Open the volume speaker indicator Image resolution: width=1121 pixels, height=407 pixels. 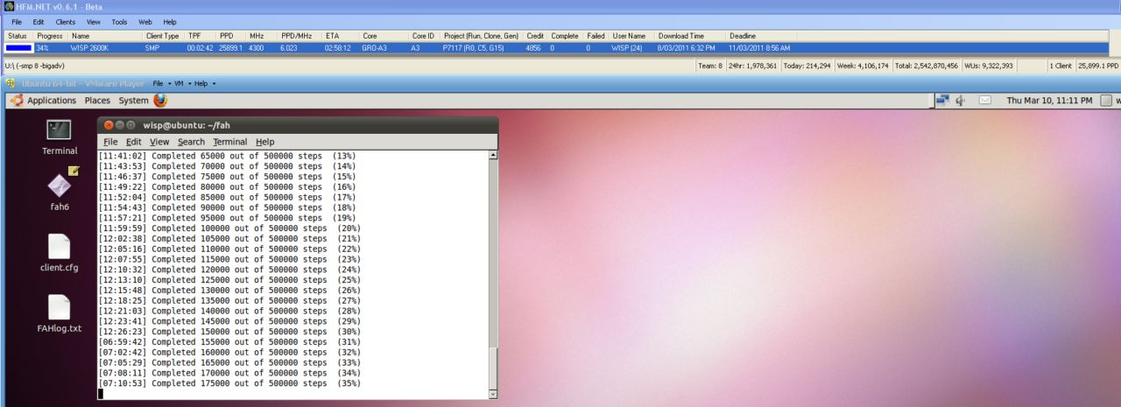coord(960,100)
